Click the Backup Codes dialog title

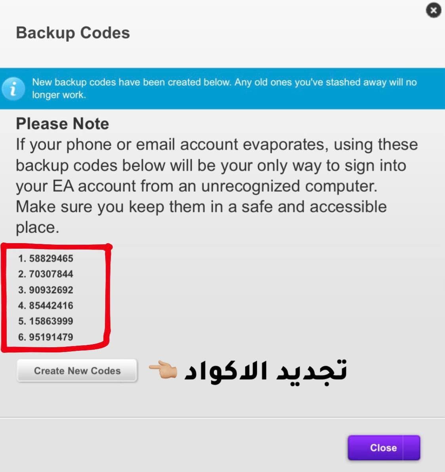coord(73,33)
